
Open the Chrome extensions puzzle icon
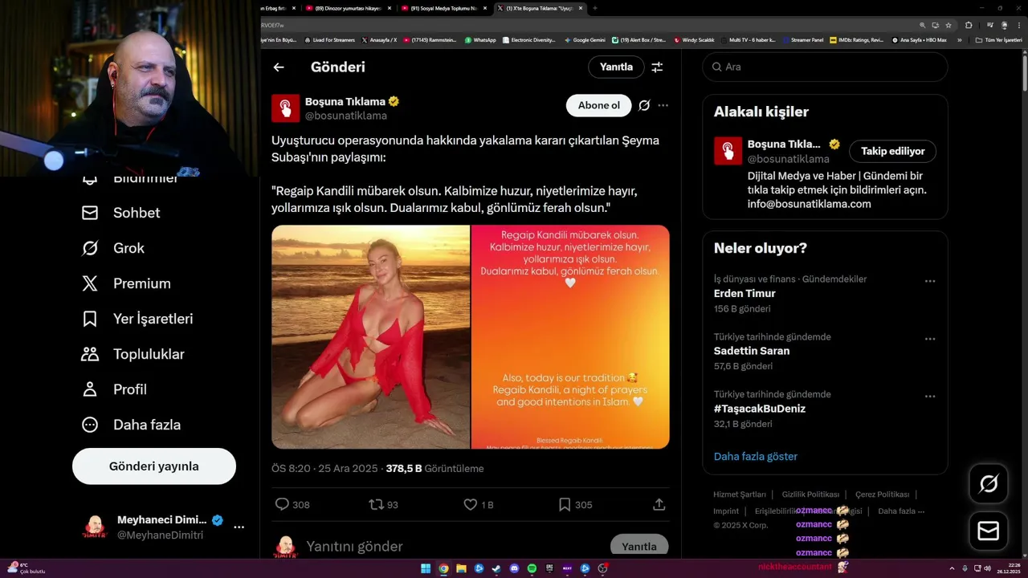pos(969,25)
